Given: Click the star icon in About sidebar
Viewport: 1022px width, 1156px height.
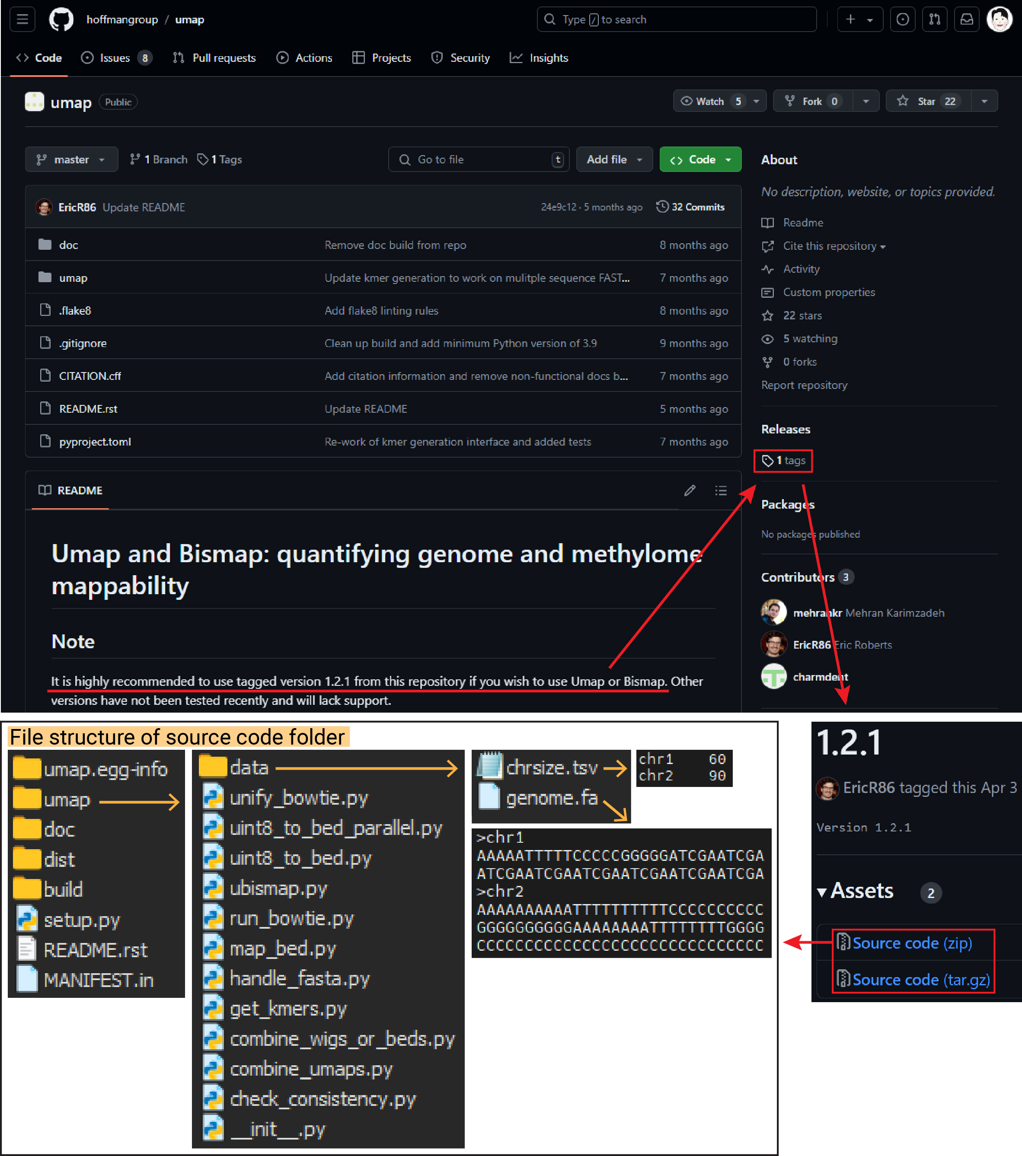Looking at the screenshot, I should tap(767, 315).
